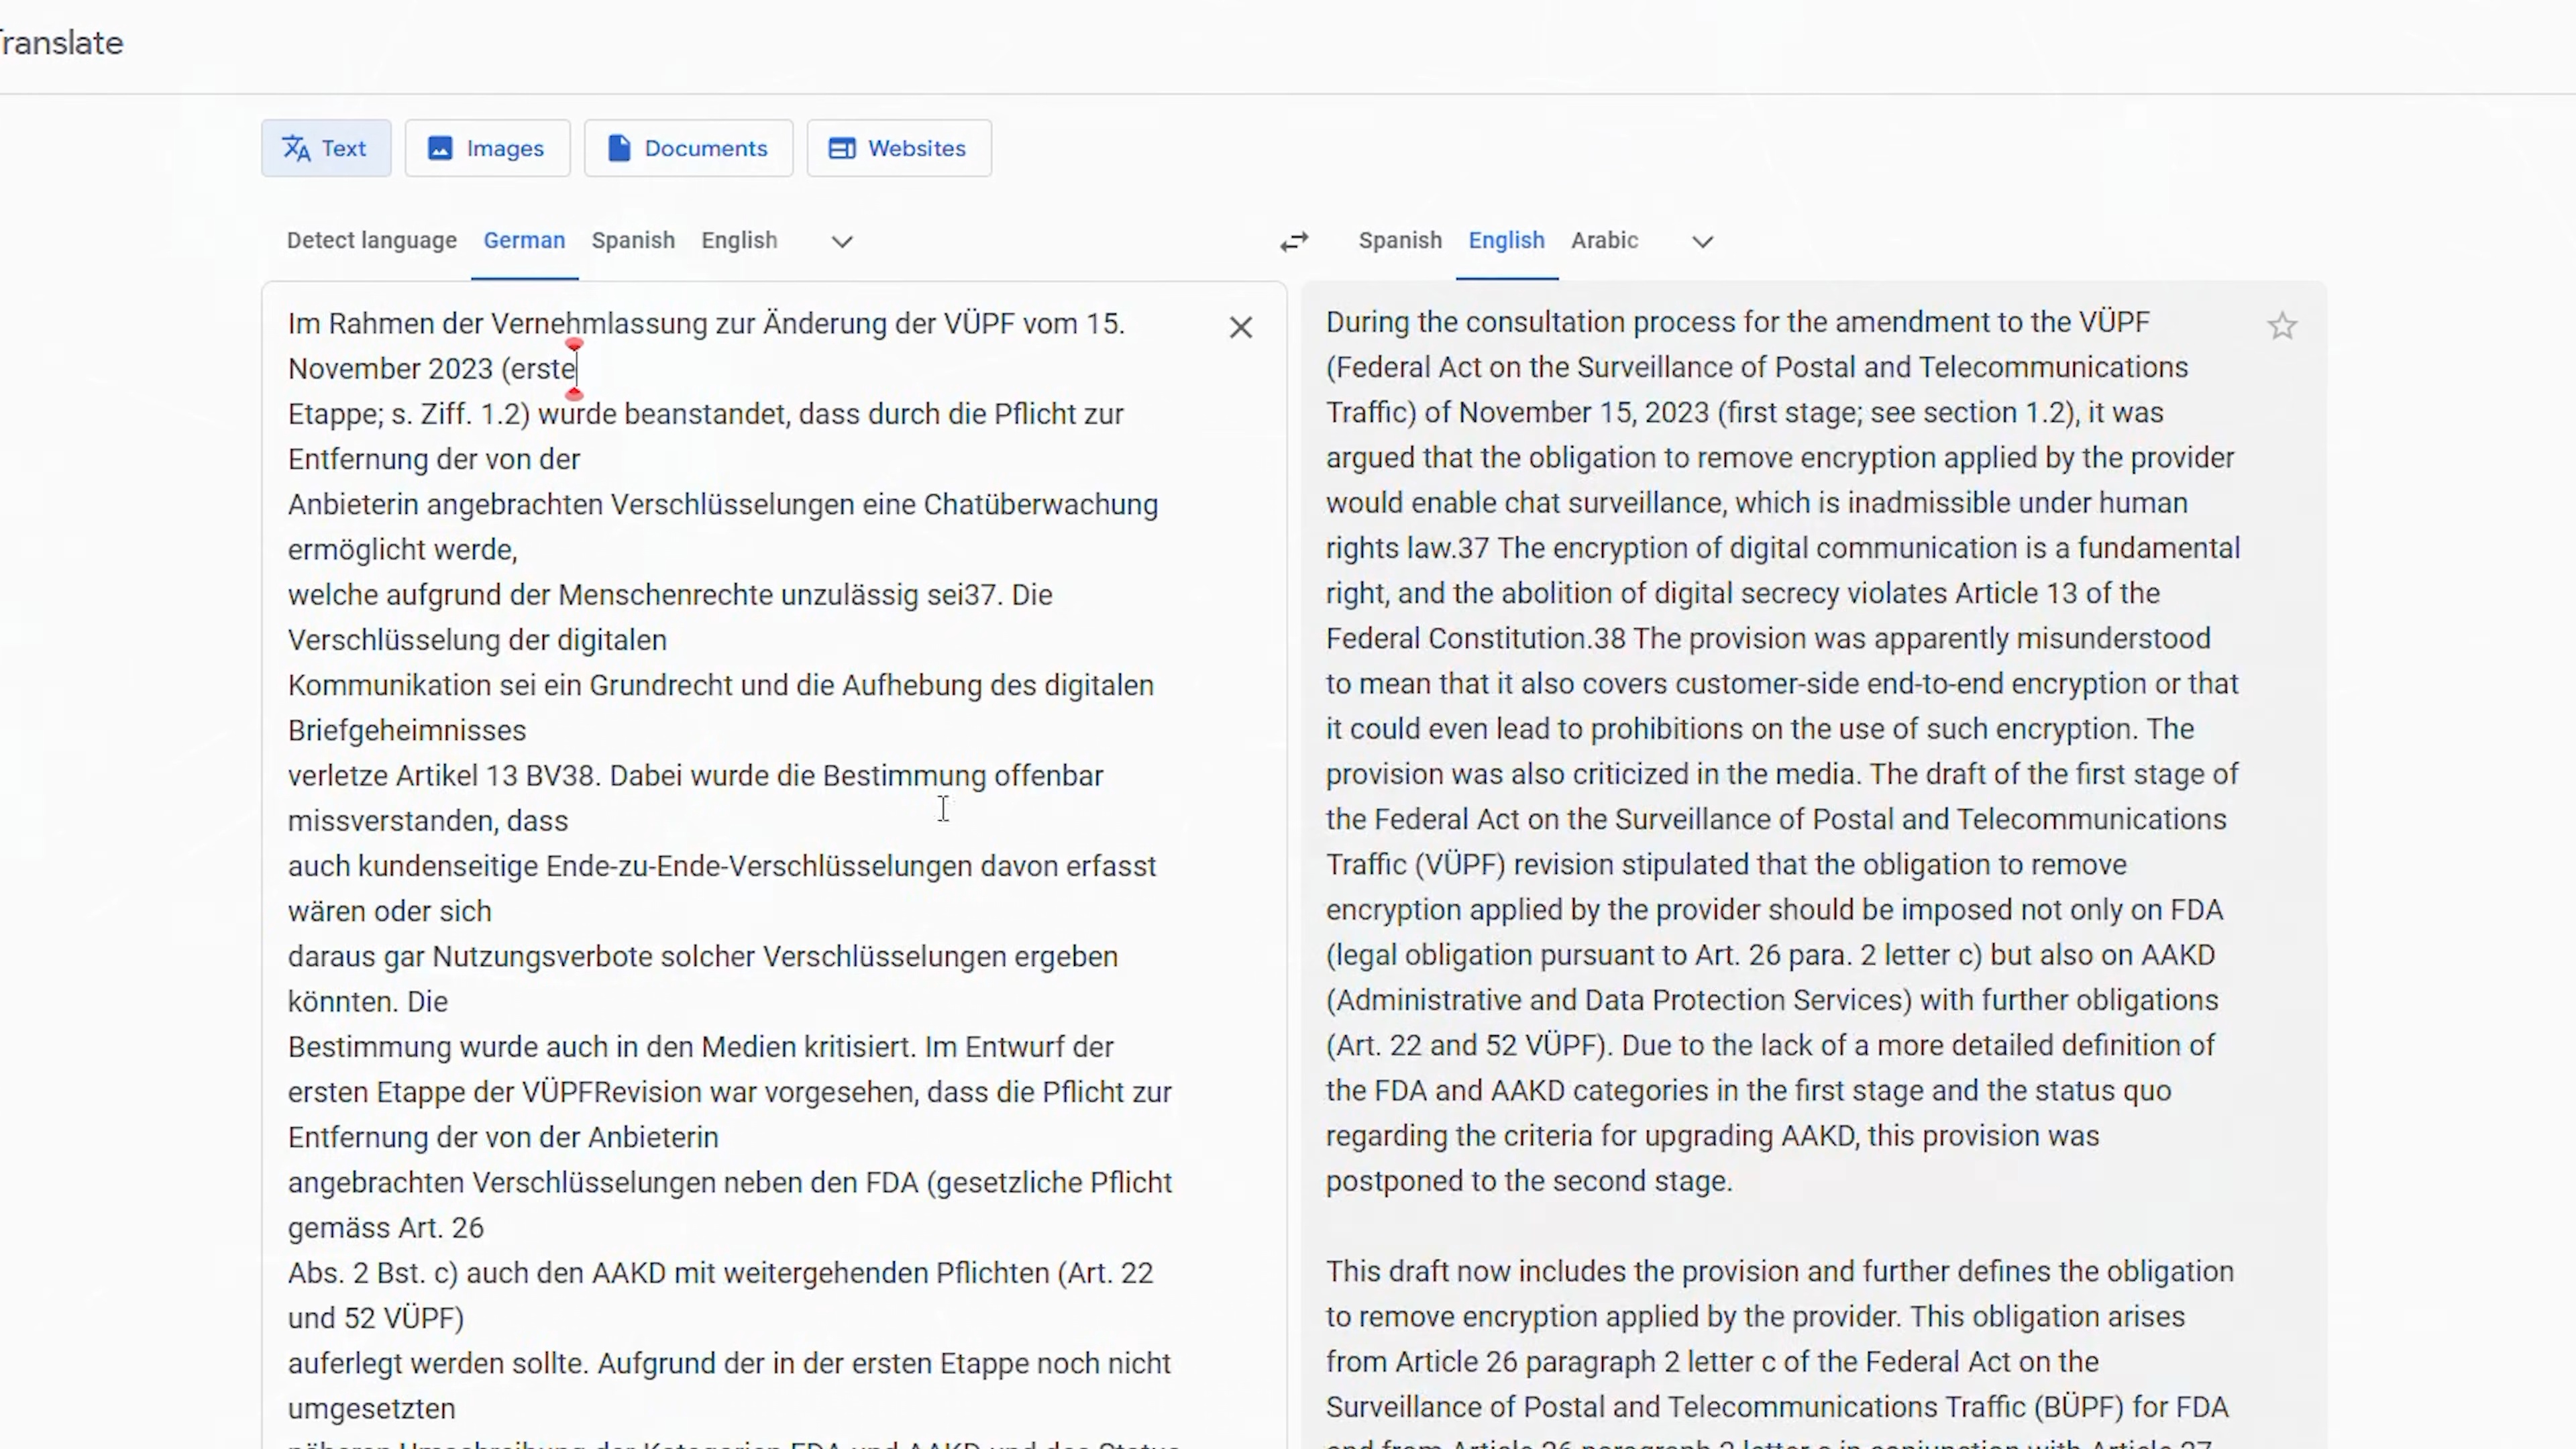The width and height of the screenshot is (2576, 1449).
Task: Save translation with the star icon
Action: tap(2282, 326)
